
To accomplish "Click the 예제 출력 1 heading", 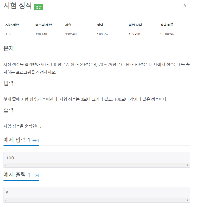I will coord(17,174).
